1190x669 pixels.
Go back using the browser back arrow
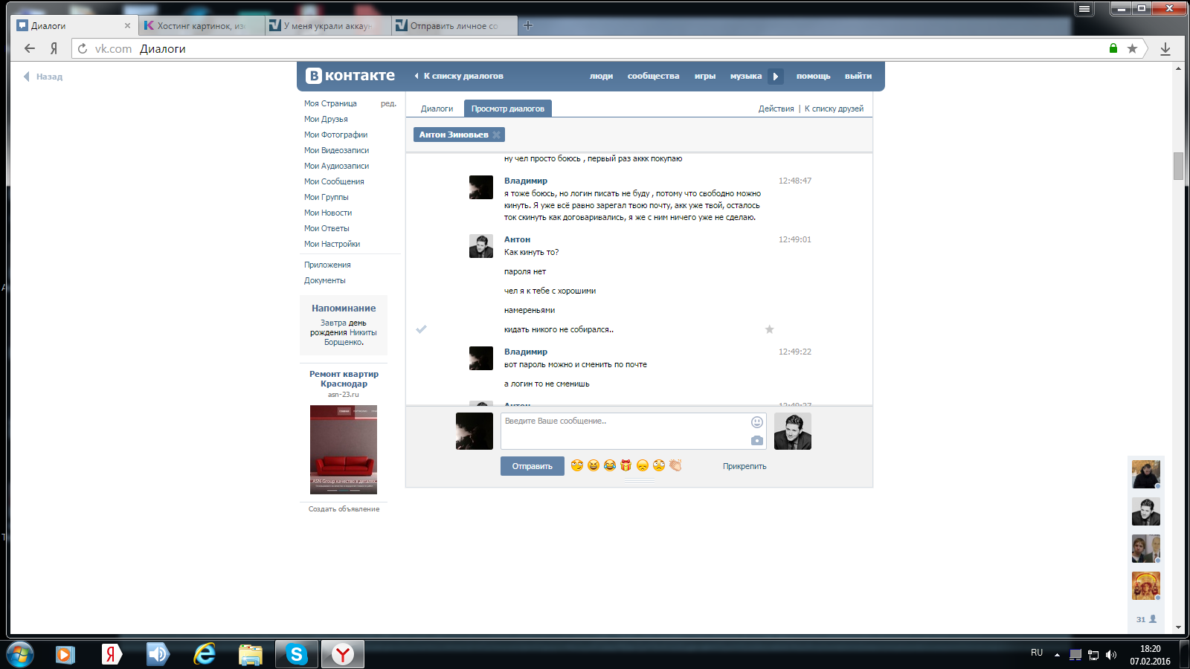[30, 48]
